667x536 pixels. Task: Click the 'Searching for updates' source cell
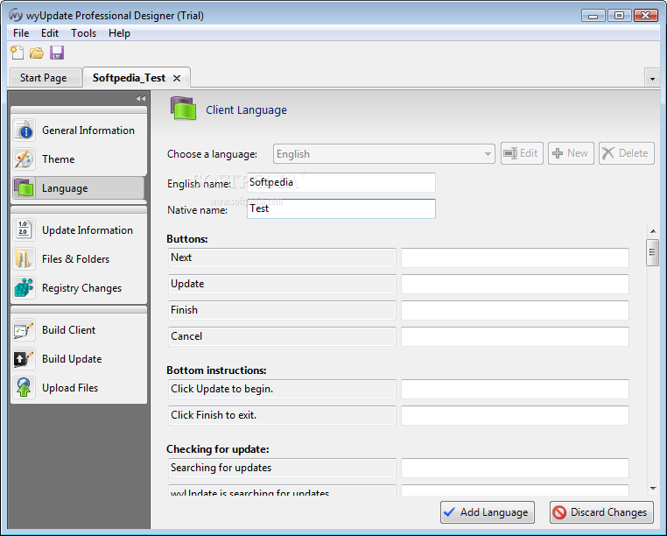coord(282,468)
